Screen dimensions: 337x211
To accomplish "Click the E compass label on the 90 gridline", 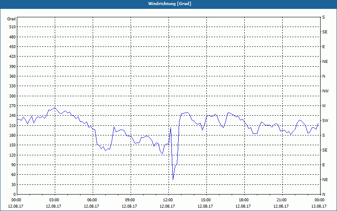I will [324, 165].
